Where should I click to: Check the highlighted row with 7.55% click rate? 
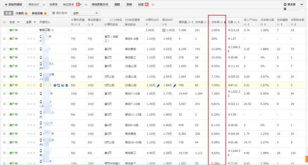click(x=5, y=85)
